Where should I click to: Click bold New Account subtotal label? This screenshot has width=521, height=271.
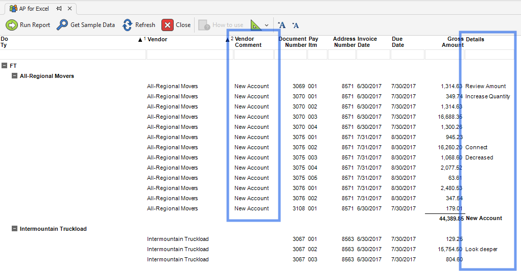[484, 219]
